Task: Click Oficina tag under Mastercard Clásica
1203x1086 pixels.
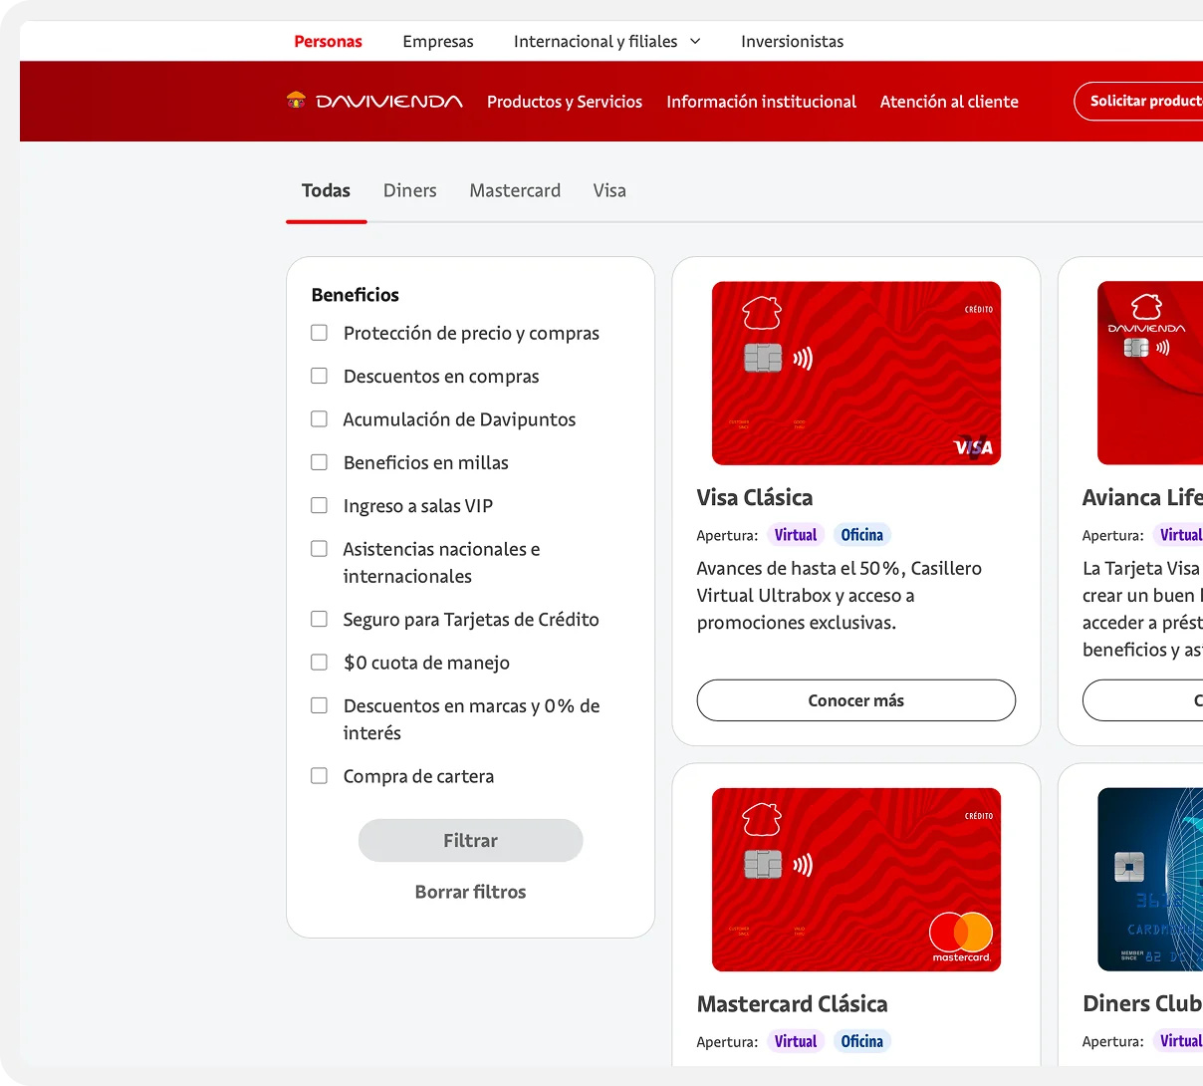Action: [x=861, y=1041]
